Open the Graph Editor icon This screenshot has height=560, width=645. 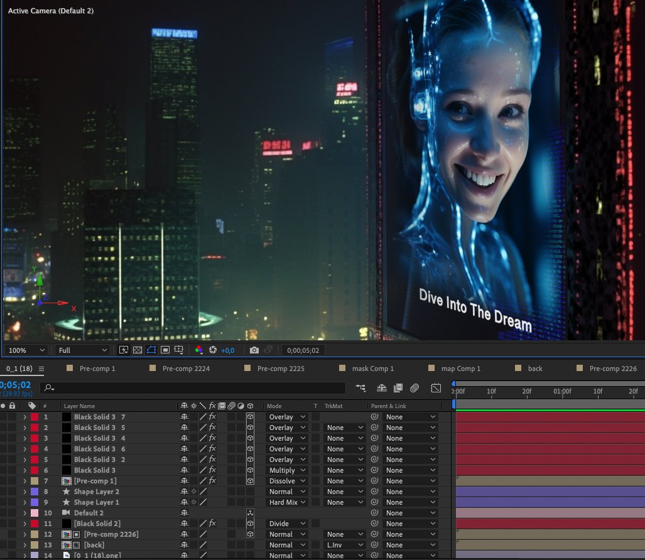[x=436, y=388]
